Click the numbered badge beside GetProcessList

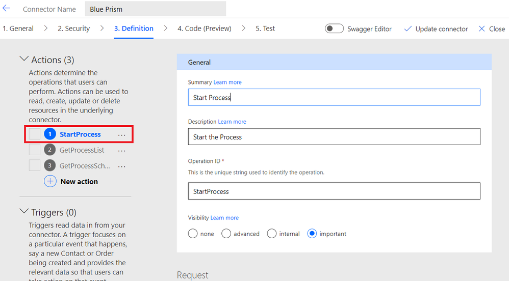(50, 150)
